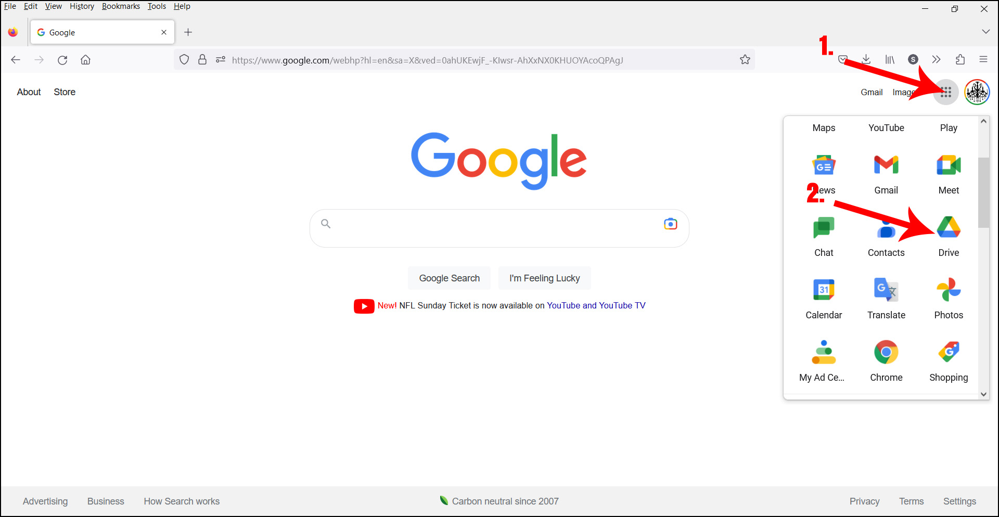Screen dimensions: 999x517
Task: Click the apps panel scrollbar thumb
Action: tap(983, 192)
